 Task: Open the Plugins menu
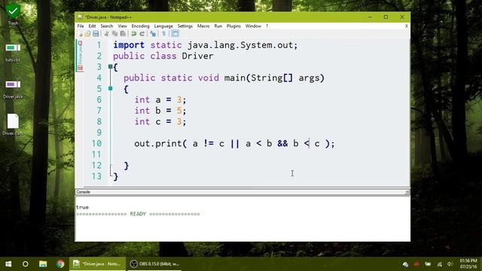pos(233,26)
